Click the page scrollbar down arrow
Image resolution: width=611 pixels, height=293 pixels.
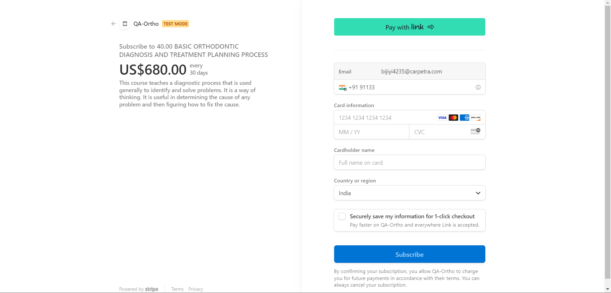(x=607, y=289)
